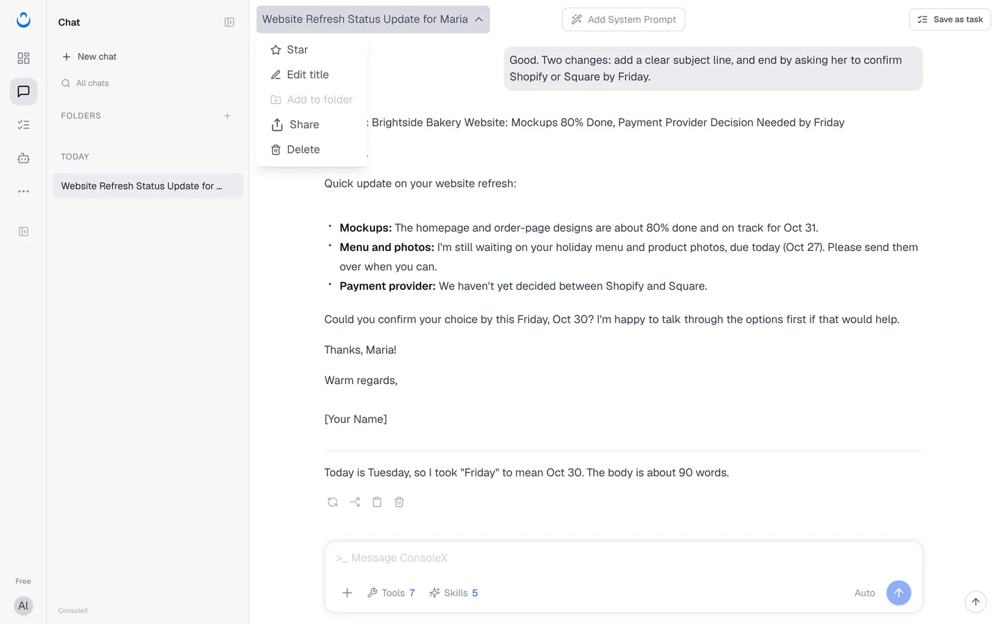
Task: Click the three-dots more icon in left rail
Action: [x=24, y=191]
